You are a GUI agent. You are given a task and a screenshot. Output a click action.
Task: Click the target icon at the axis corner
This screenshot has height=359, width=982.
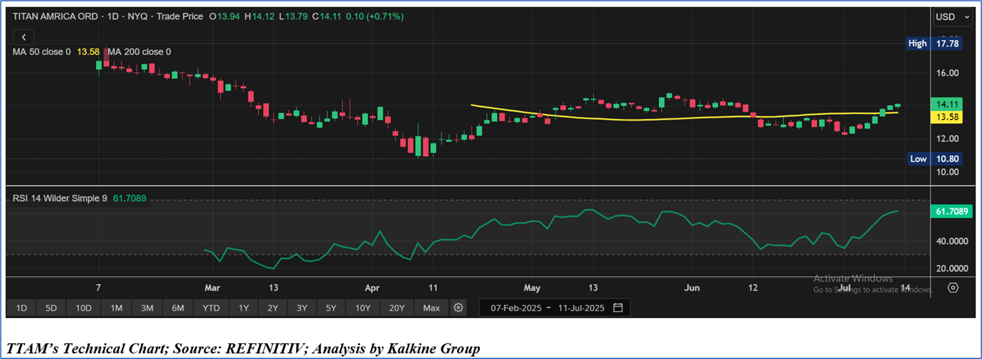[953, 288]
